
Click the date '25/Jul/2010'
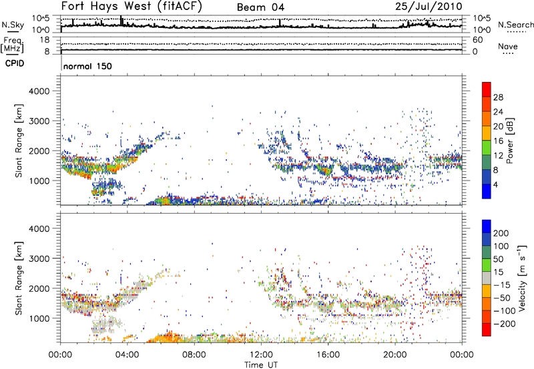pos(429,7)
